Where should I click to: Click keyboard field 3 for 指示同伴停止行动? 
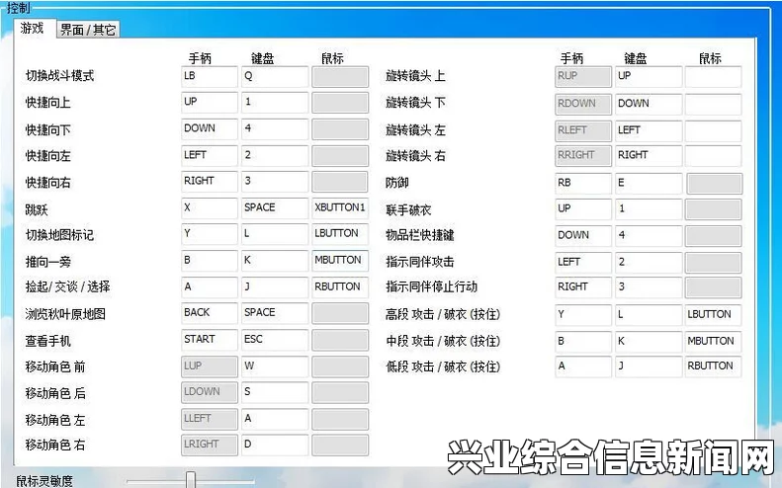point(649,287)
